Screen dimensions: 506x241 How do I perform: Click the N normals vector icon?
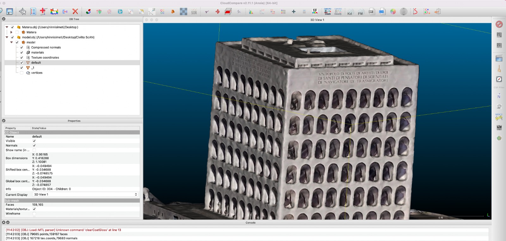pos(499,96)
